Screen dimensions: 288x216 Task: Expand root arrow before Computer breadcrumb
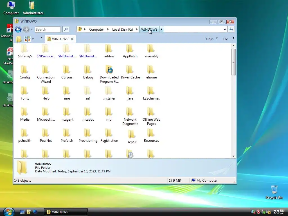click(85, 29)
